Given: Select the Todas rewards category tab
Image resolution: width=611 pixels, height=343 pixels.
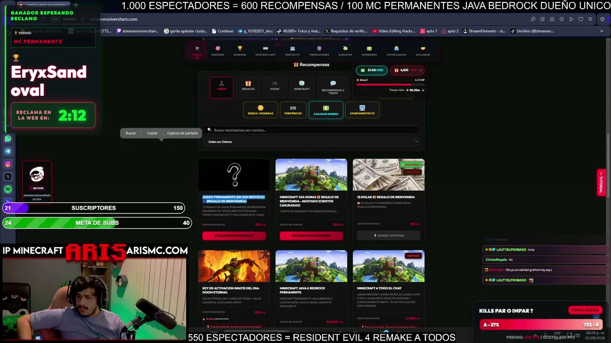Looking at the screenshot, I should 222,87.
